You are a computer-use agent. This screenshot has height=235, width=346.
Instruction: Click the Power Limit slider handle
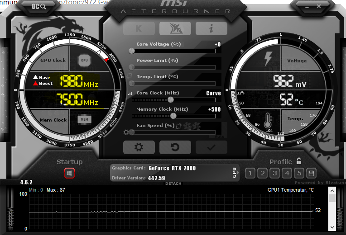tap(132, 67)
